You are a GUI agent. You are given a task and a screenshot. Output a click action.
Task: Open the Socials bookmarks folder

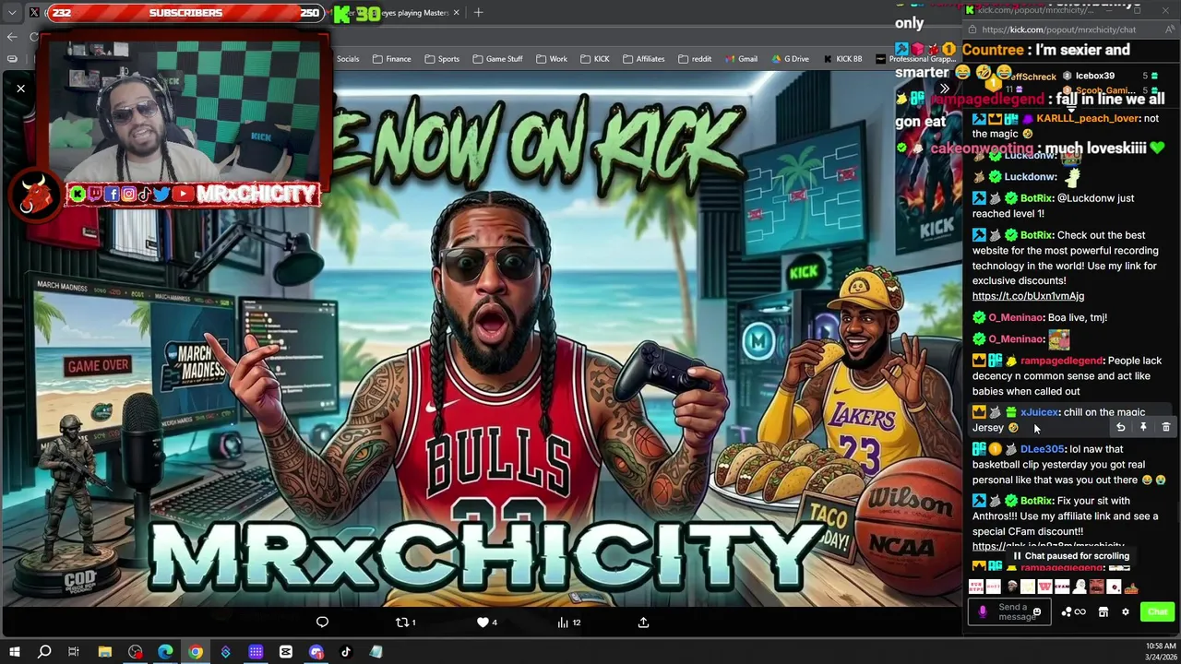348,59
